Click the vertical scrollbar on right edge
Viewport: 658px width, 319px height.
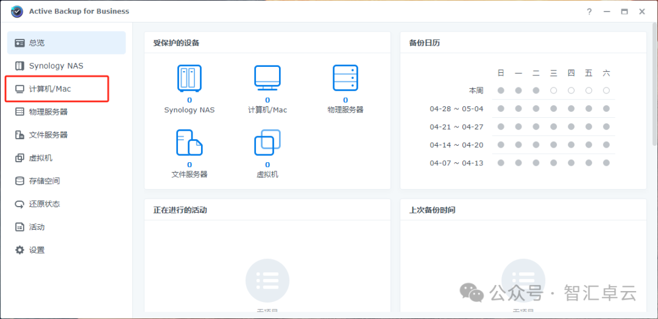[655, 84]
